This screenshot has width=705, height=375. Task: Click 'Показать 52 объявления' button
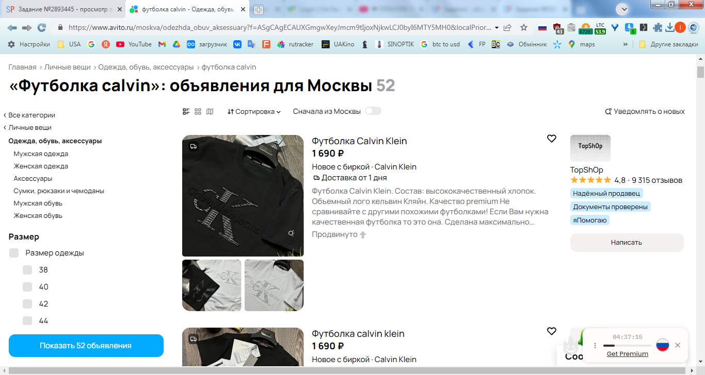[86, 346]
